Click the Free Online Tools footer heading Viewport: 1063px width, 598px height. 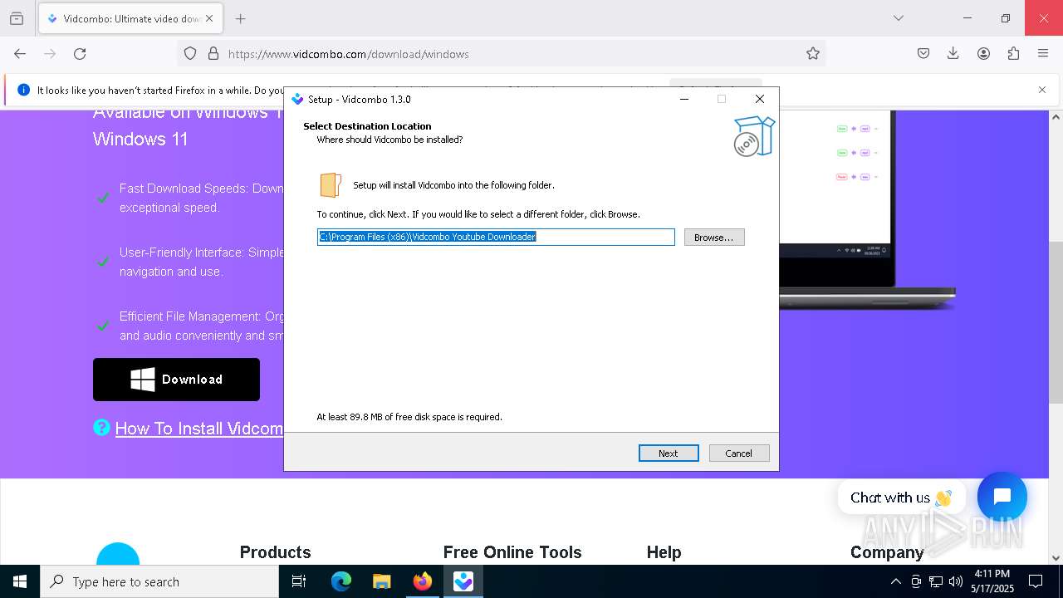(x=512, y=552)
